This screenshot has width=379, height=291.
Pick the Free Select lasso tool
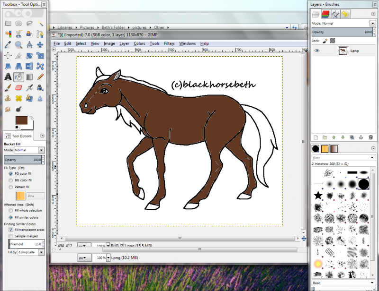coord(29,24)
